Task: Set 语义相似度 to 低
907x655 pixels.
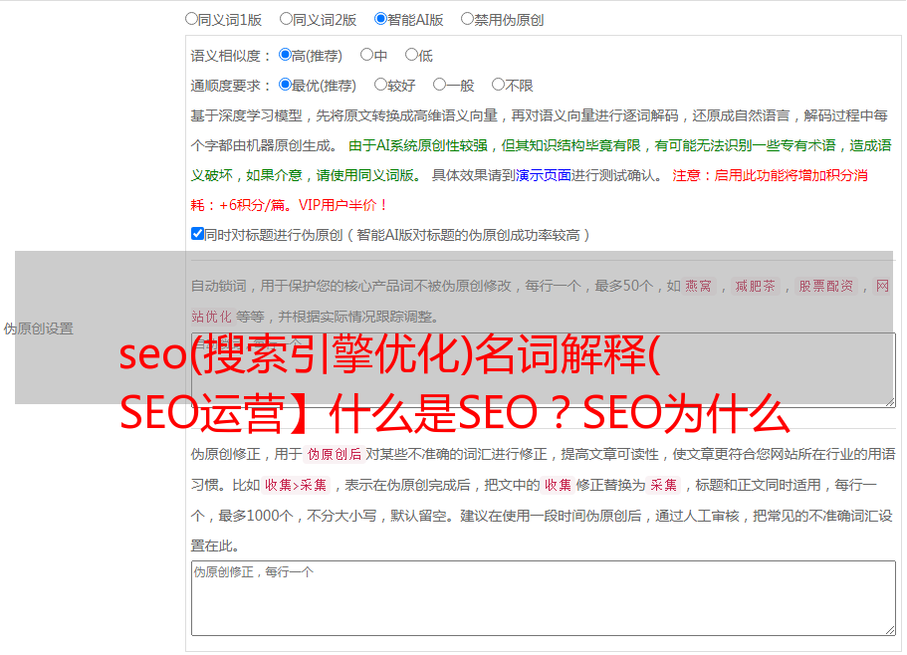Action: pos(411,55)
